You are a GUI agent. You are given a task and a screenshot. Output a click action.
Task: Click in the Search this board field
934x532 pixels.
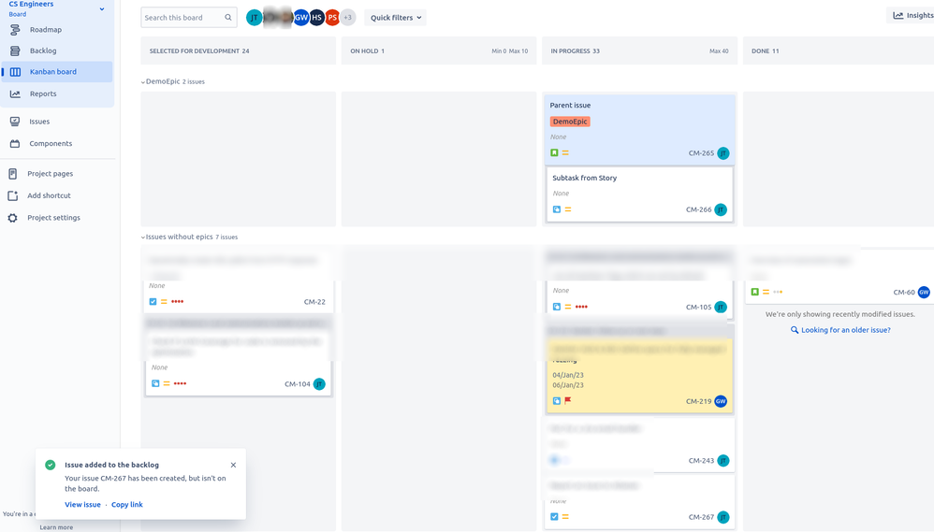pos(189,17)
